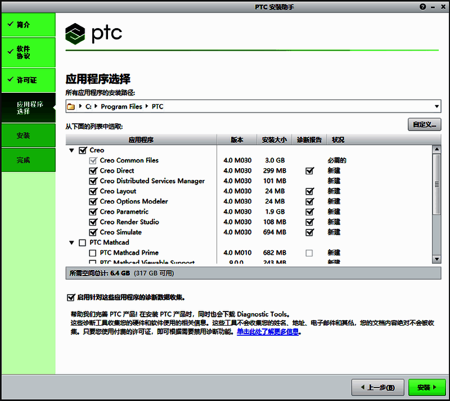Click the Program Files path segment
Screen dimensions: 450x401
pos(121,106)
